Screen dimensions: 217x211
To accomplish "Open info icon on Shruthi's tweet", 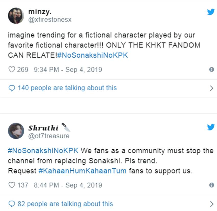I will [211, 185].
